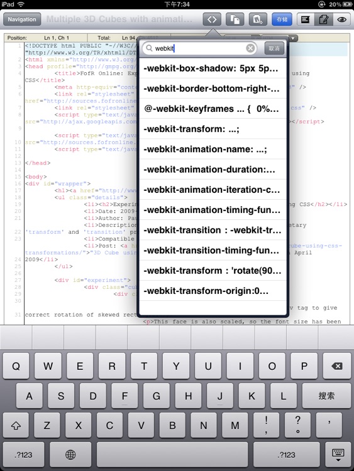Tap the code snippets angle-brackets icon
Screen dimensions: 354x471
click(x=212, y=19)
